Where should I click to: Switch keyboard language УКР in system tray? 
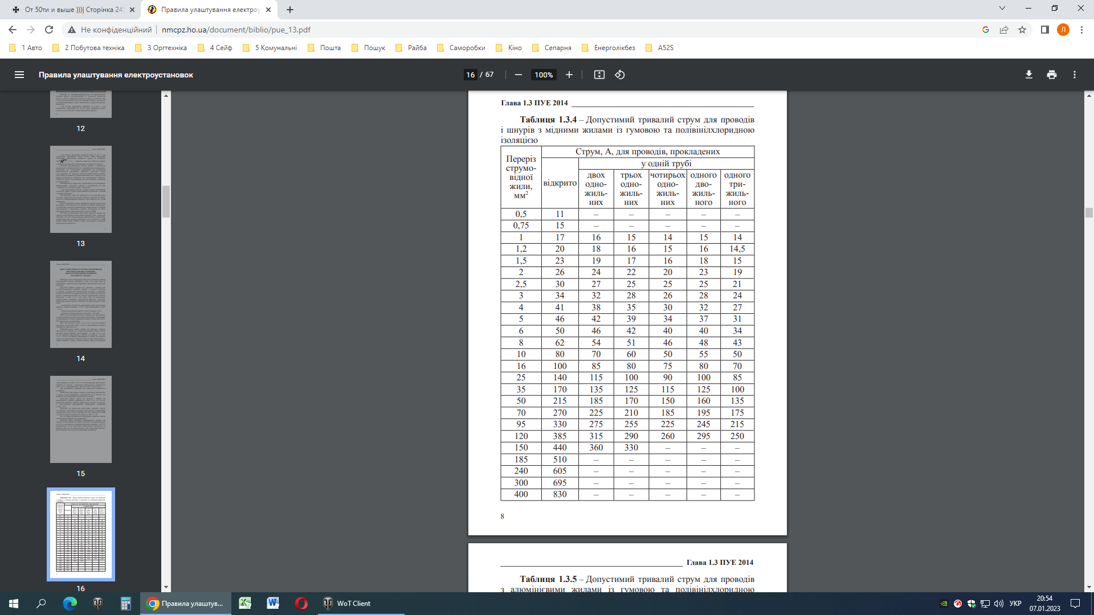tap(1015, 604)
